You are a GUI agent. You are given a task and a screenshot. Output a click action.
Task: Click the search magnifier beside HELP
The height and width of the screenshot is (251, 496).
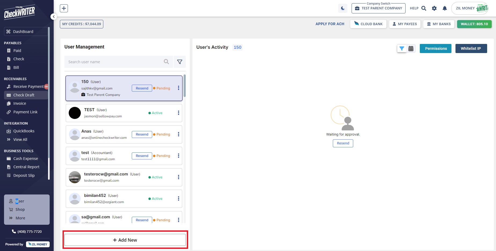(x=424, y=8)
